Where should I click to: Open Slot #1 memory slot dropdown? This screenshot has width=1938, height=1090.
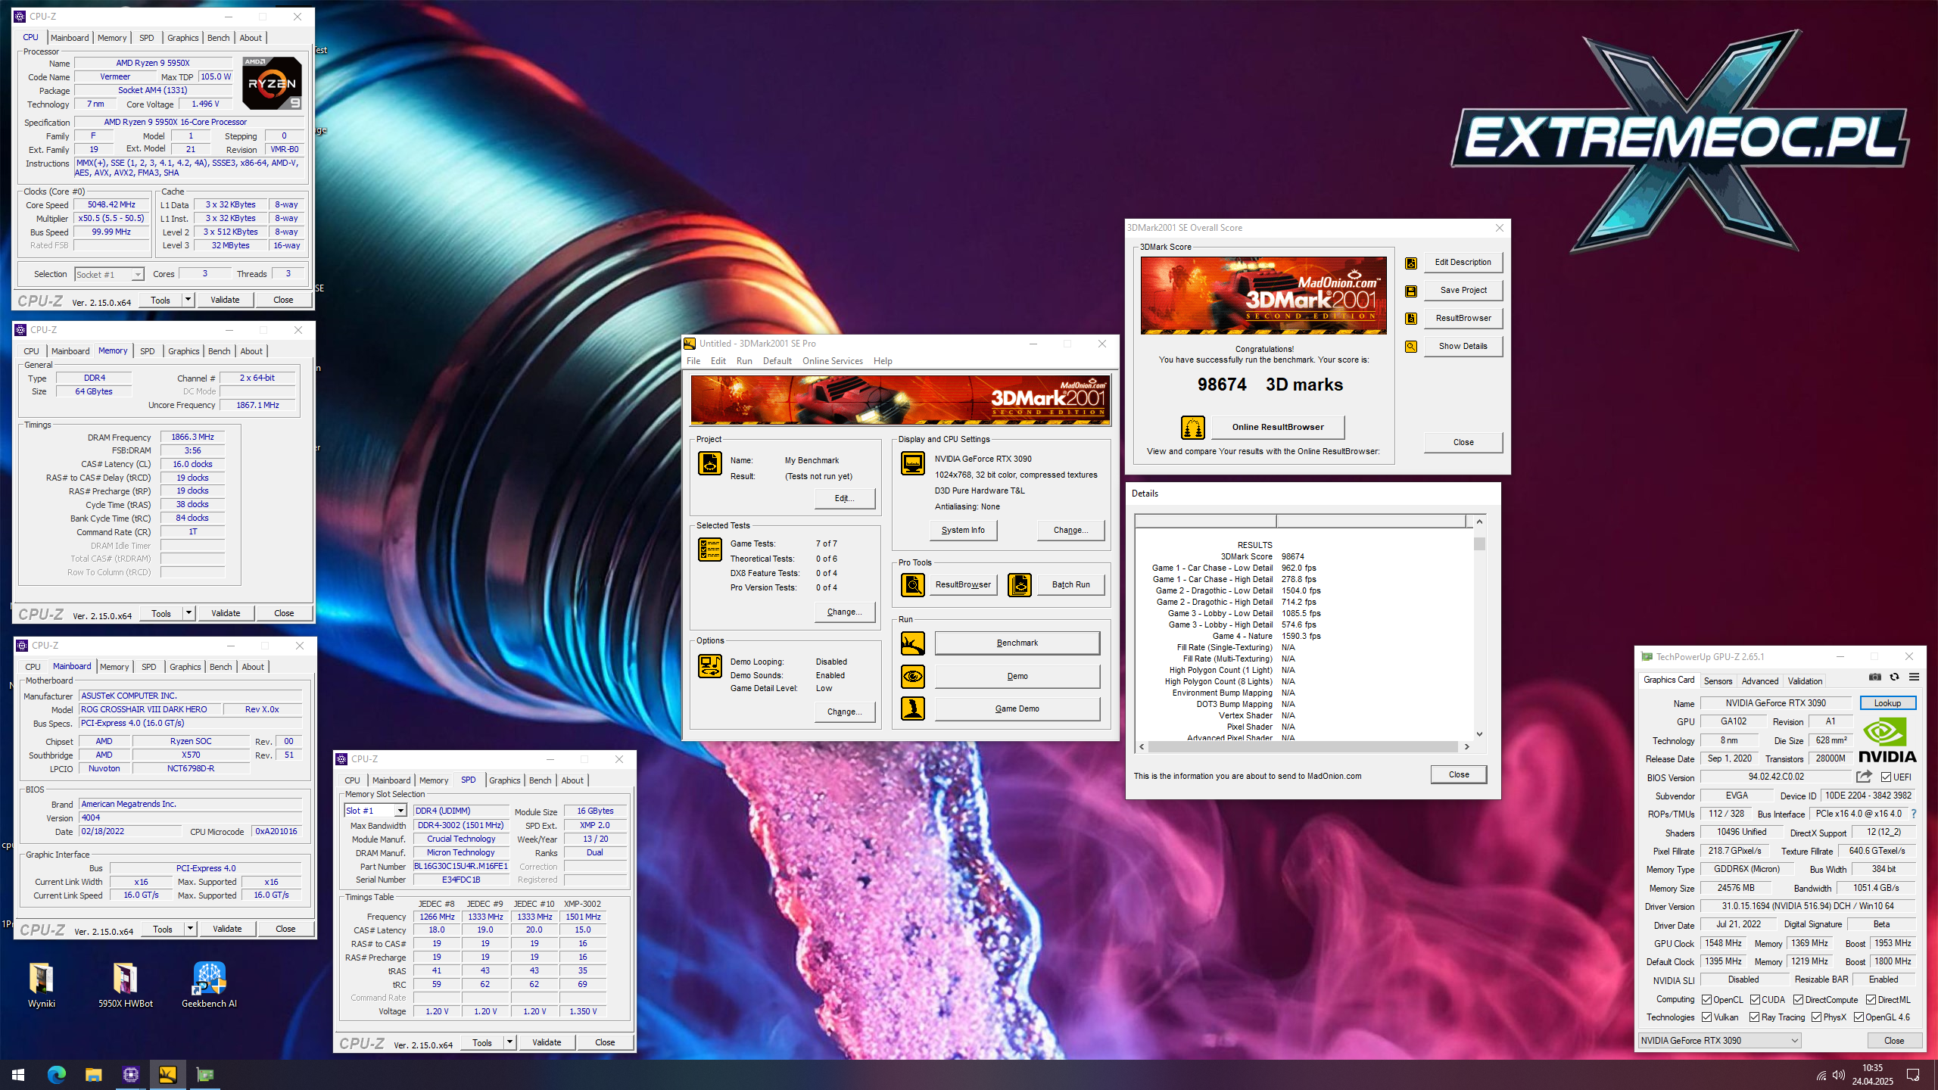pos(375,811)
